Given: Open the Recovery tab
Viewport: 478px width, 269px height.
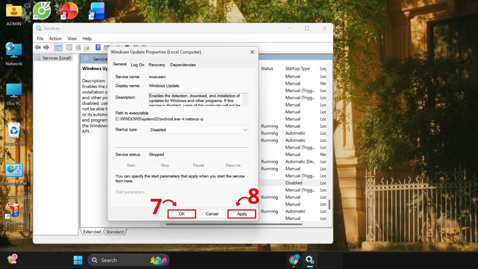Looking at the screenshot, I should [157, 65].
